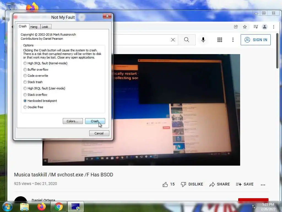Click the SIGN IN button
This screenshot has height=212, width=282.
tap(256, 40)
